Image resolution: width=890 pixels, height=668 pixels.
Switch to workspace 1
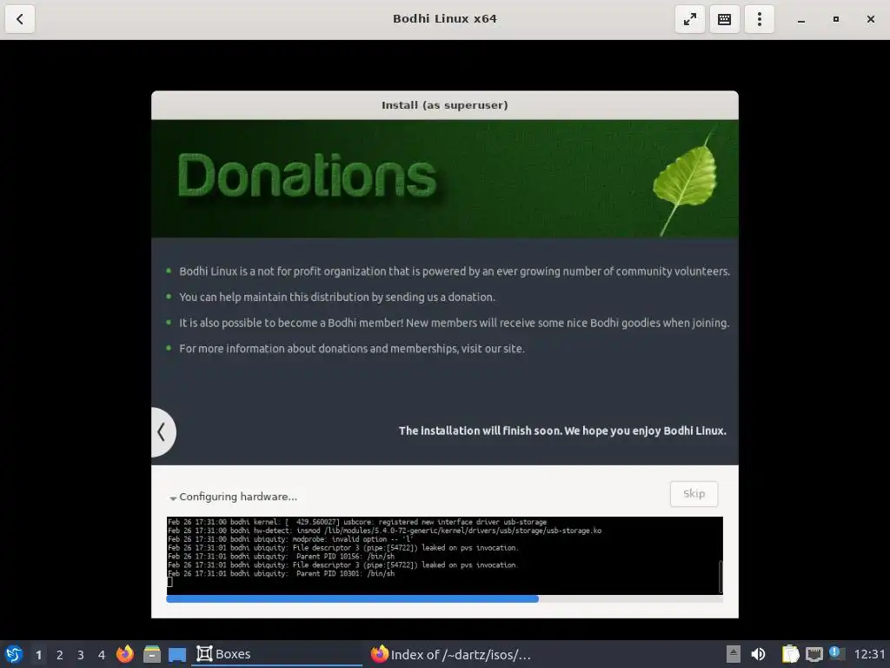coord(38,655)
